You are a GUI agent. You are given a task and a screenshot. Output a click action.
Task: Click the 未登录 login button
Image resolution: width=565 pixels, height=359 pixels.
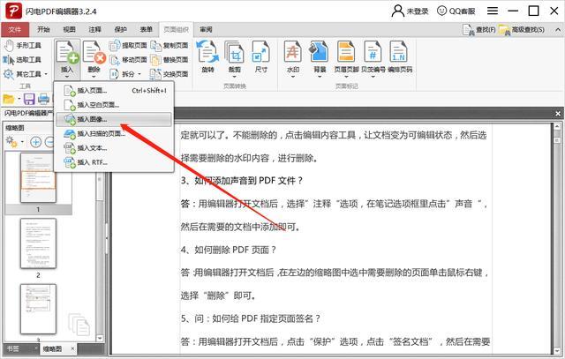(410, 11)
